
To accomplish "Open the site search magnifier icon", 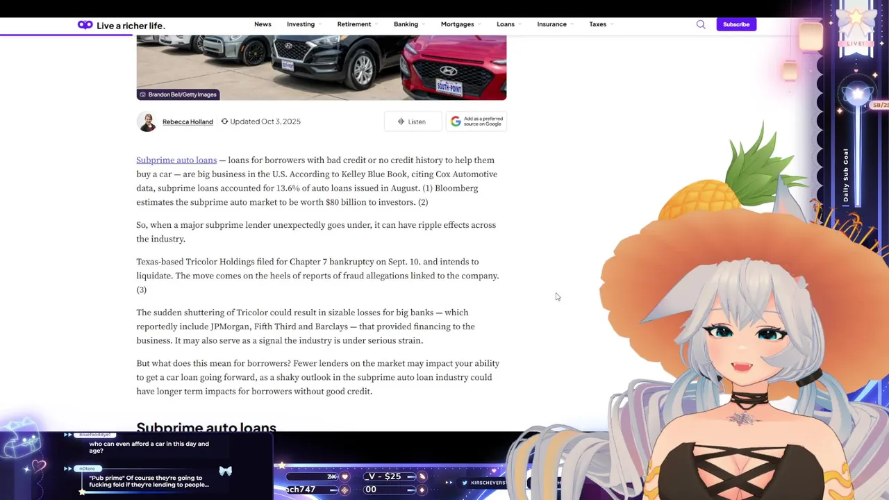I will point(701,24).
